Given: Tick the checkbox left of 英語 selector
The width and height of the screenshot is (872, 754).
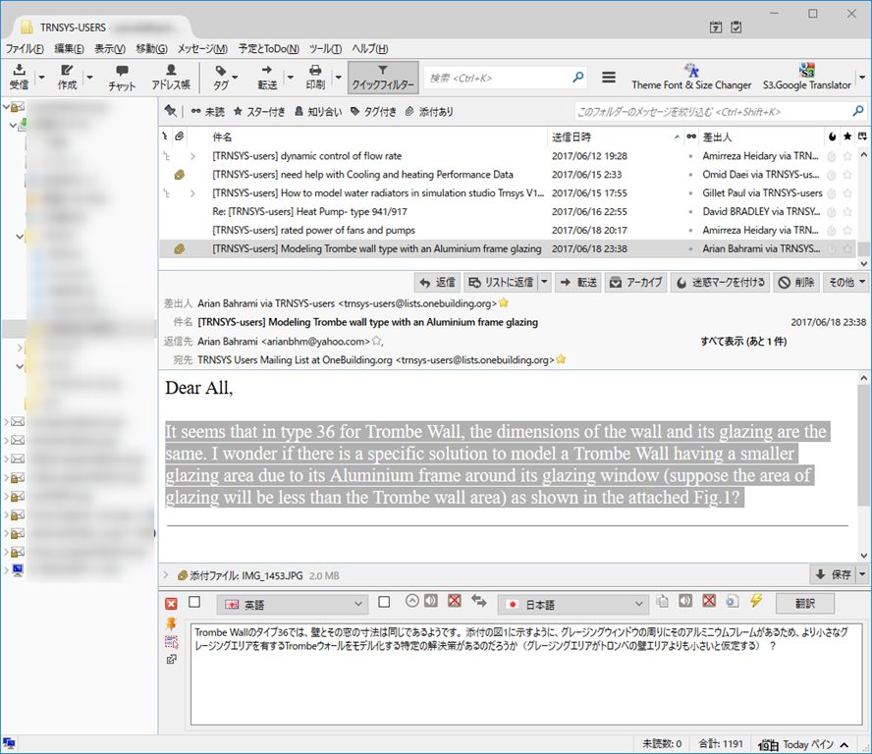Looking at the screenshot, I should pos(194,602).
